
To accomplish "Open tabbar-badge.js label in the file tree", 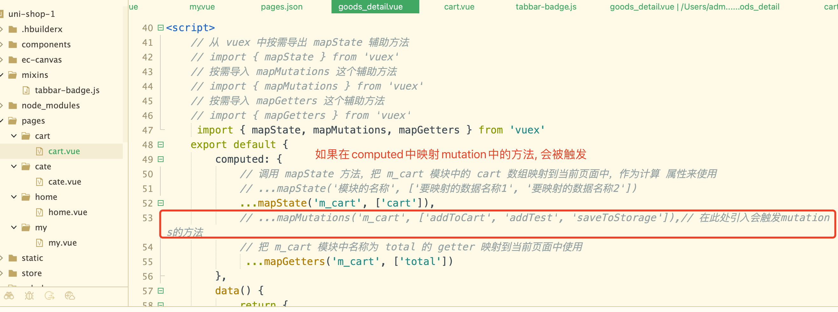I will 67,90.
